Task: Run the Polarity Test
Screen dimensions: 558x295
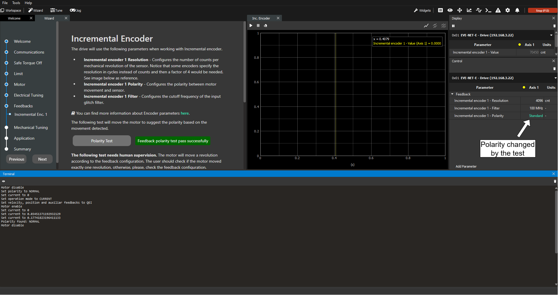Action: point(102,141)
